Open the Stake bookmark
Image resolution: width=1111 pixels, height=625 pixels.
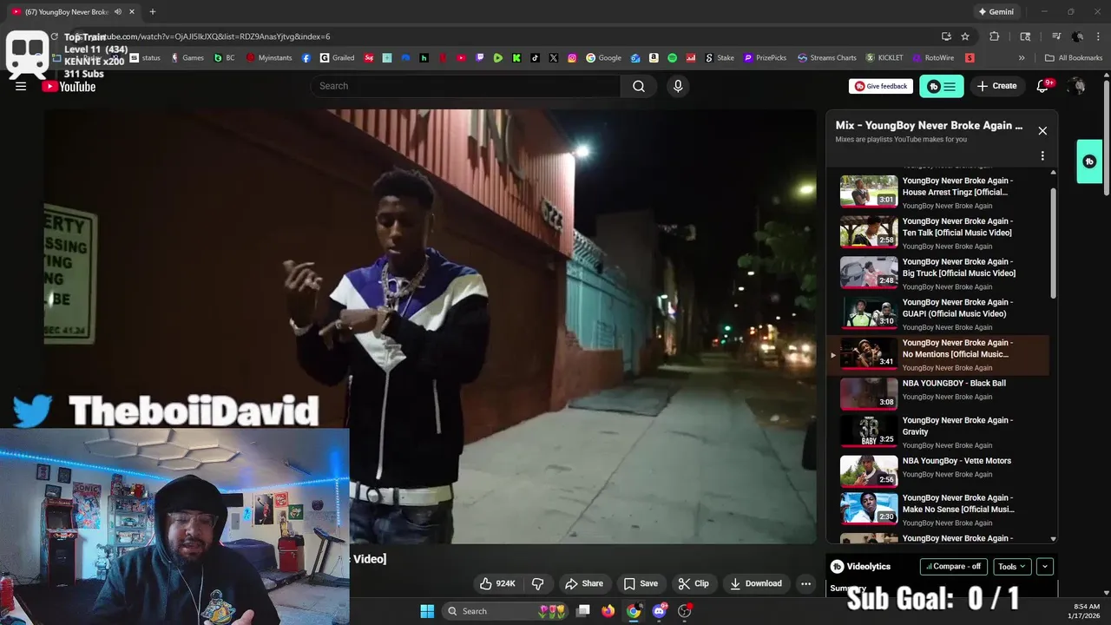(x=719, y=58)
